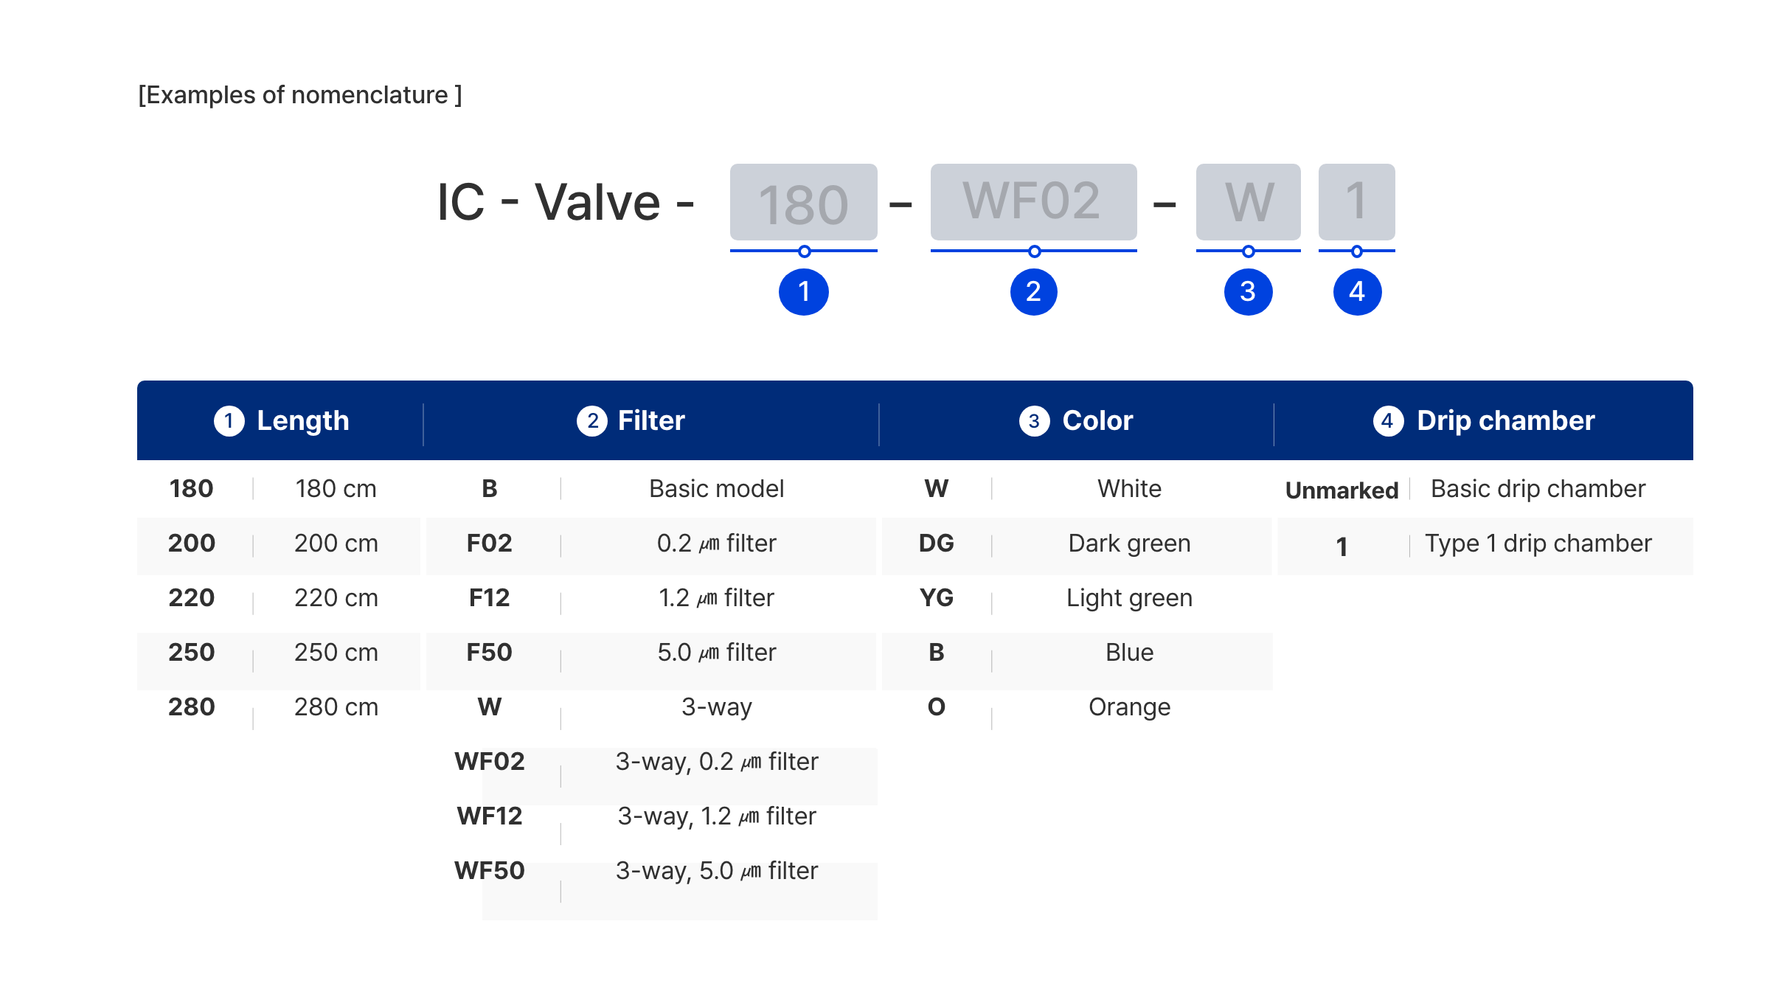Select the Drip chamber column header
This screenshot has height=1000, width=1770.
[1484, 420]
